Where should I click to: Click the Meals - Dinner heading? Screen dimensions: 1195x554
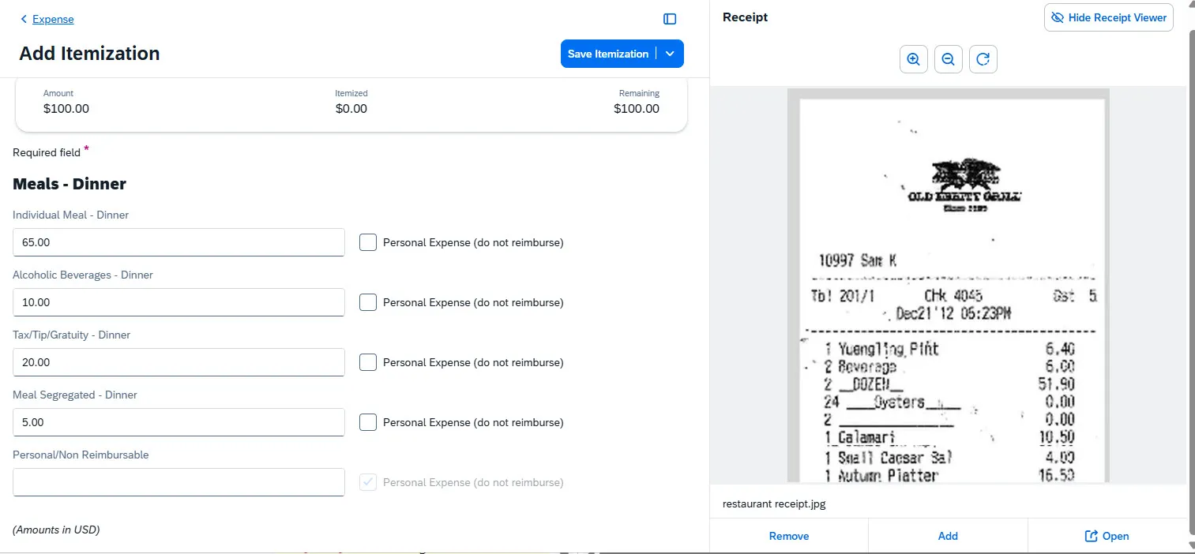[x=70, y=184]
